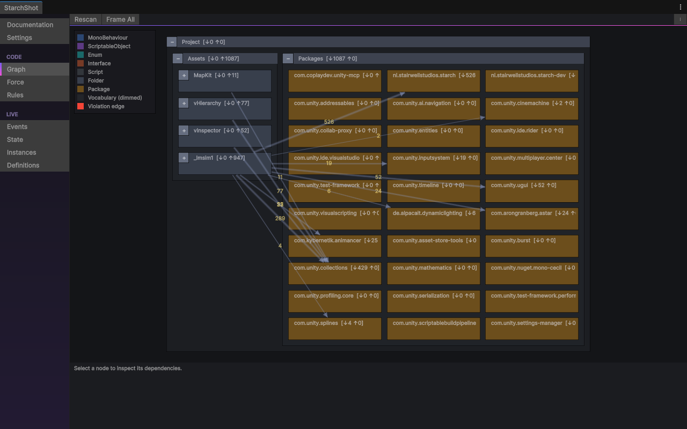The height and width of the screenshot is (429, 687).
Task: Open Settings in the sidebar
Action: click(34, 38)
